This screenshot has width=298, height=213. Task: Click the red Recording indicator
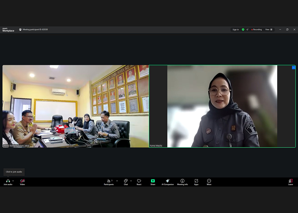click(x=257, y=30)
